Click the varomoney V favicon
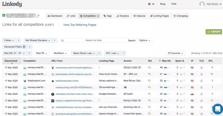The image size is (223, 116). tap(53, 68)
